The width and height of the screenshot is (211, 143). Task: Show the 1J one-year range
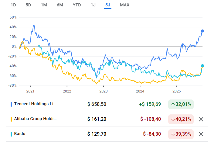pos(93,5)
